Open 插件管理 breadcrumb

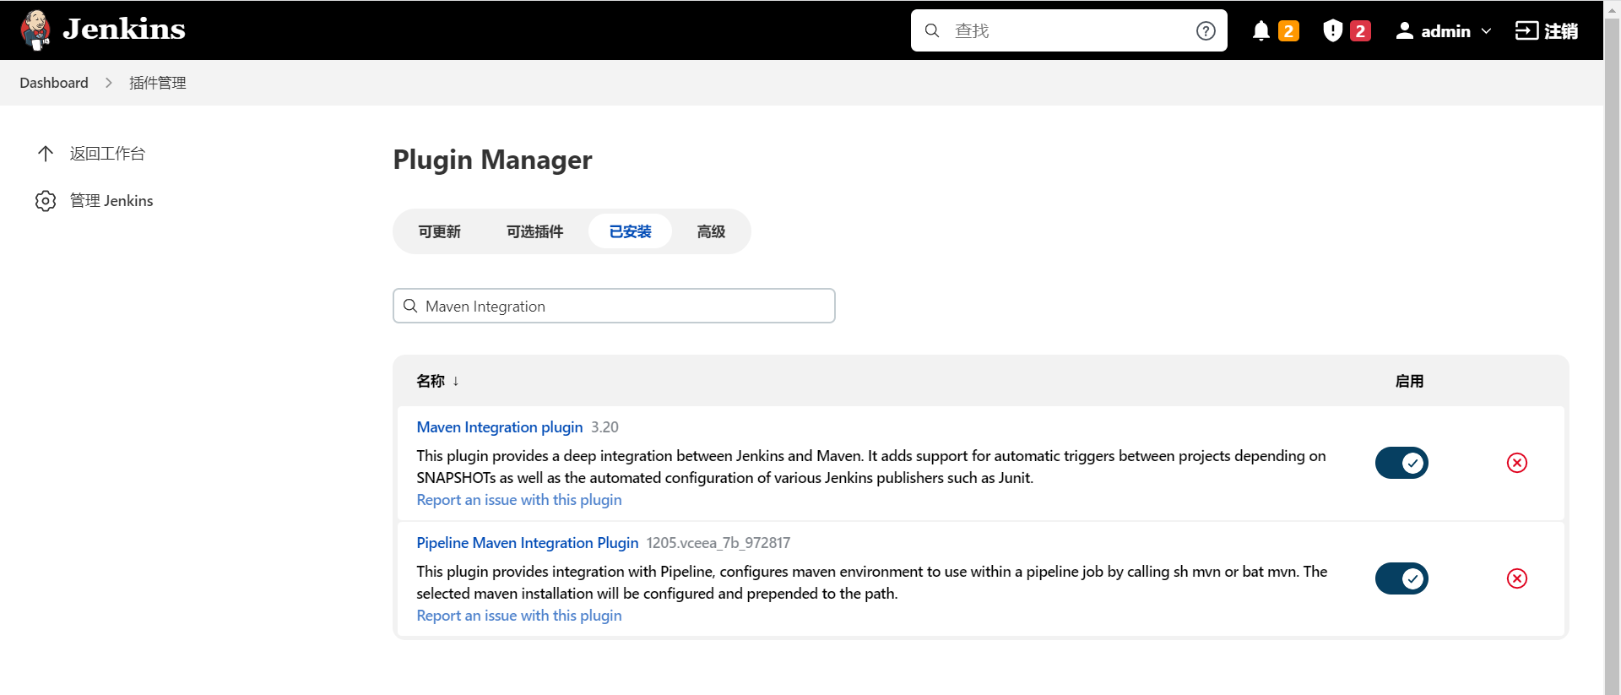pos(158,83)
